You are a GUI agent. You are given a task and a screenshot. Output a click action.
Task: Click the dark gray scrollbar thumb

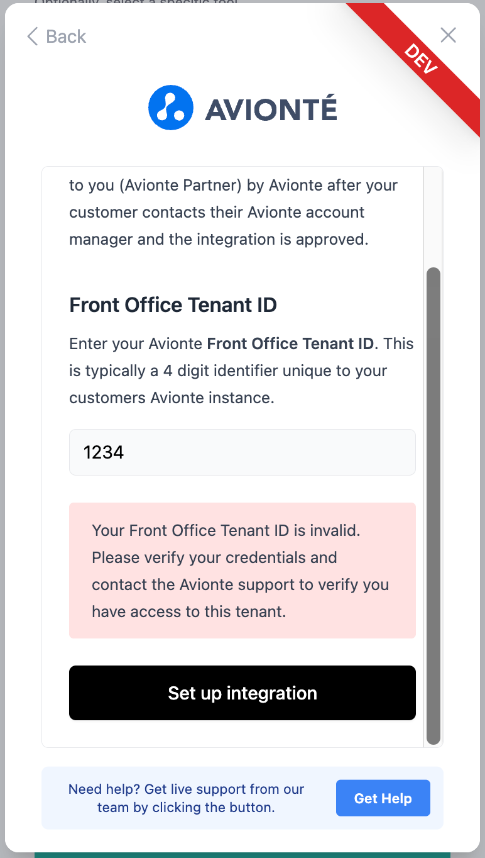pyautogui.click(x=433, y=503)
